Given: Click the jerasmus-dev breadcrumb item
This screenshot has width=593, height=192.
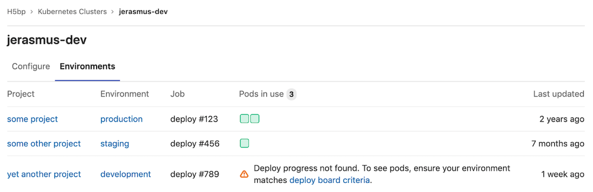Looking at the screenshot, I should tap(144, 12).
